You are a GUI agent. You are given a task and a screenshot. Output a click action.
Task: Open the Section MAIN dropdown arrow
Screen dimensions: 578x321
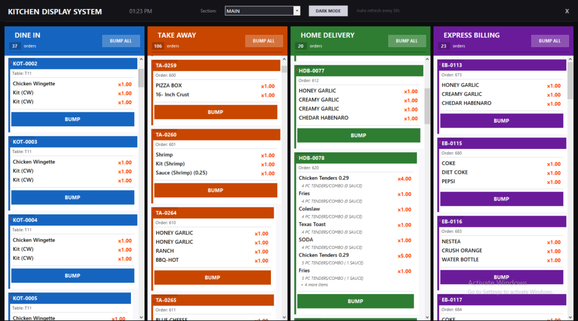pyautogui.click(x=297, y=11)
